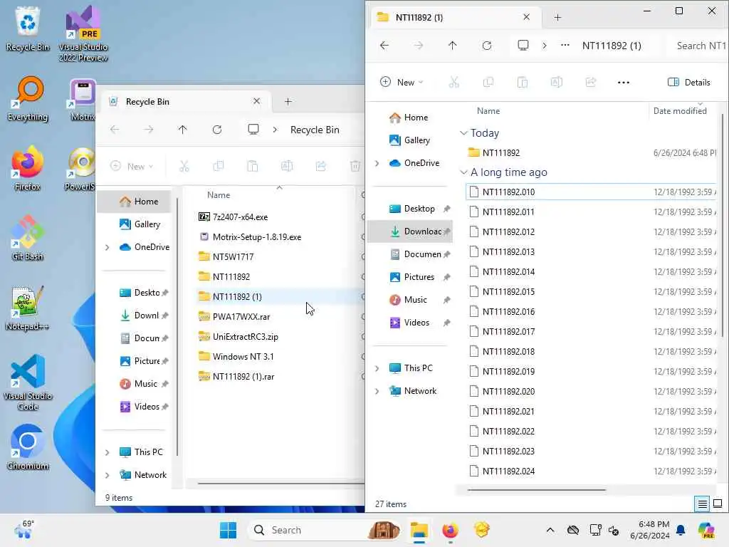The width and height of the screenshot is (729, 547).
Task: Open Windows Start button on taskbar
Action: tap(228, 530)
